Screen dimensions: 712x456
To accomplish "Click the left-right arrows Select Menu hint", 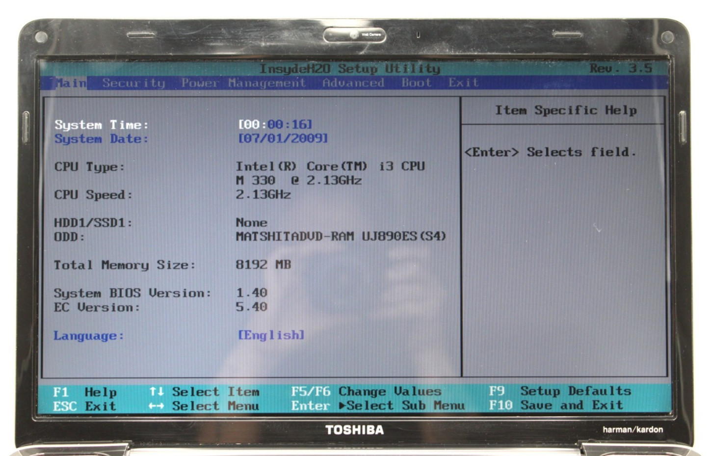I will tap(204, 405).
